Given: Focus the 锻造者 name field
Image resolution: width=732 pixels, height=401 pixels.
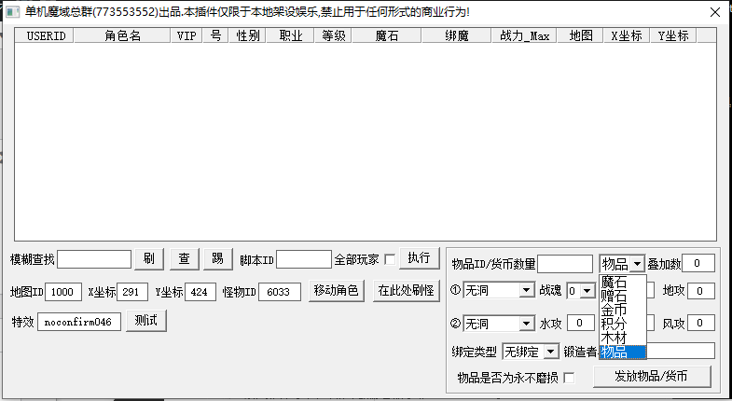Looking at the screenshot, I should point(681,351).
